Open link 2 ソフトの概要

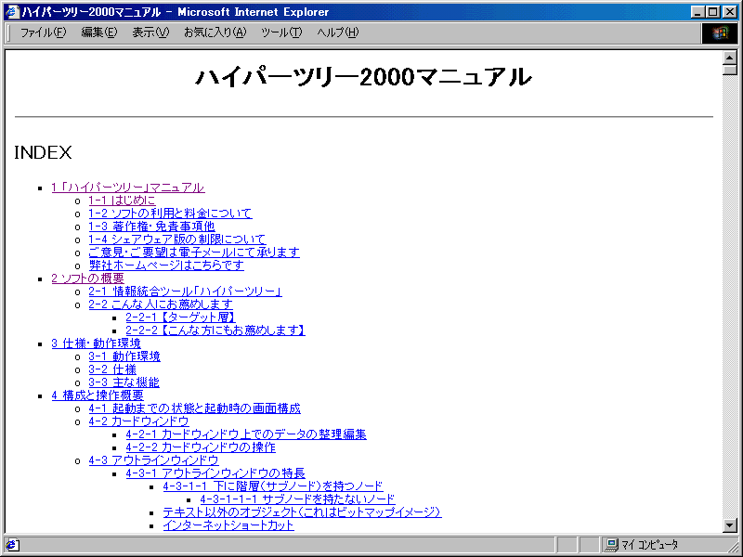[87, 278]
